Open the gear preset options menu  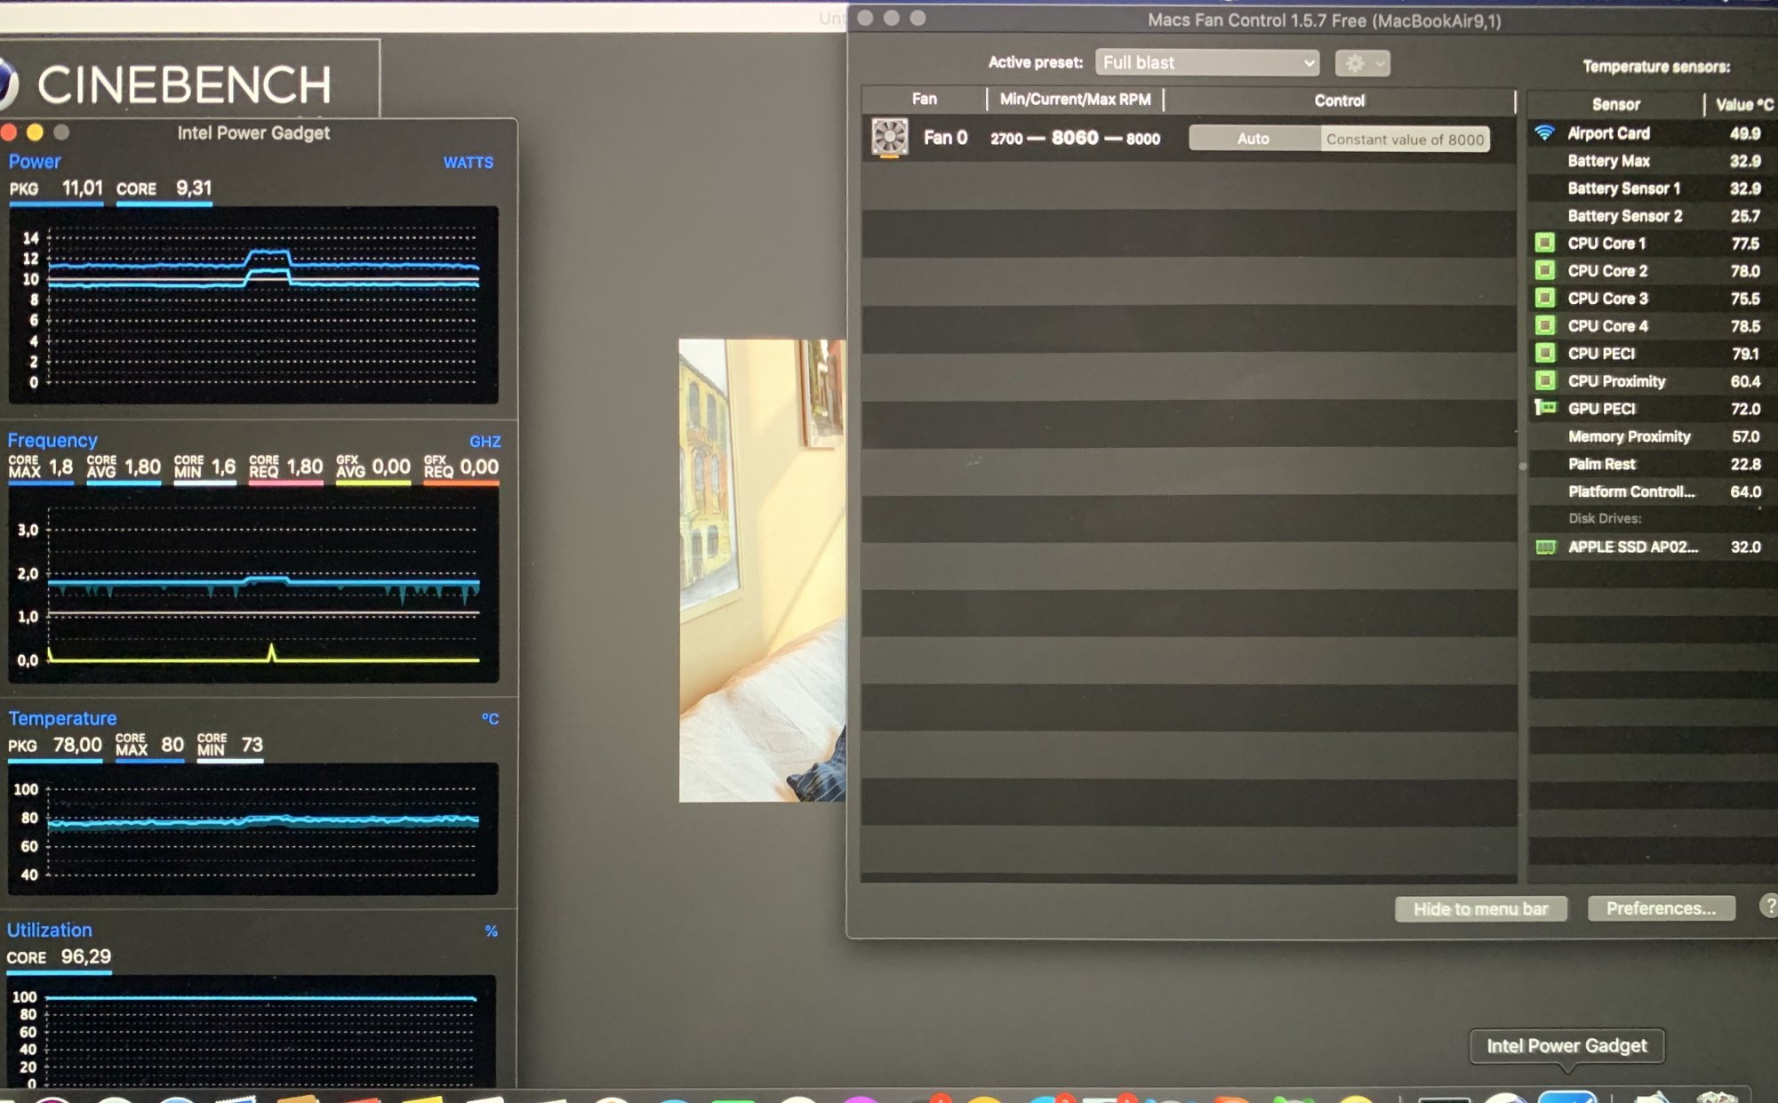coord(1362,63)
